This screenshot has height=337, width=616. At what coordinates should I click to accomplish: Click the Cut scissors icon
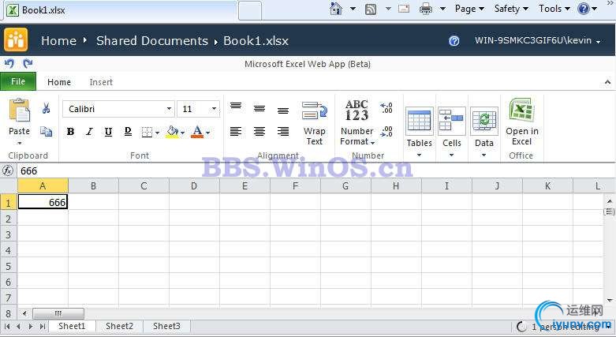point(46,108)
